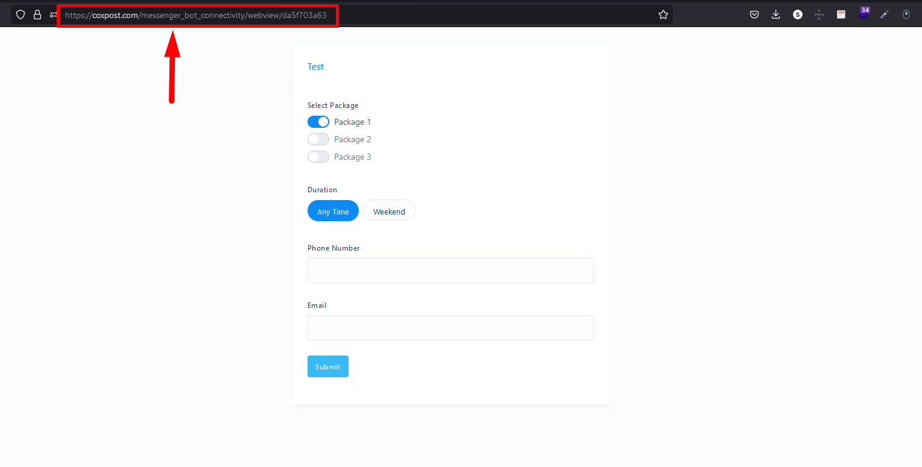Image resolution: width=922 pixels, height=467 pixels.
Task: Open the Save to Pocket icon
Action: [754, 14]
